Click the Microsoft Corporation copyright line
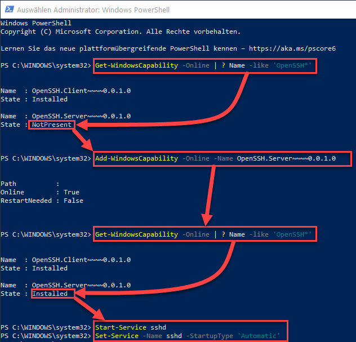The width and height of the screenshot is (356, 342). click(x=121, y=32)
